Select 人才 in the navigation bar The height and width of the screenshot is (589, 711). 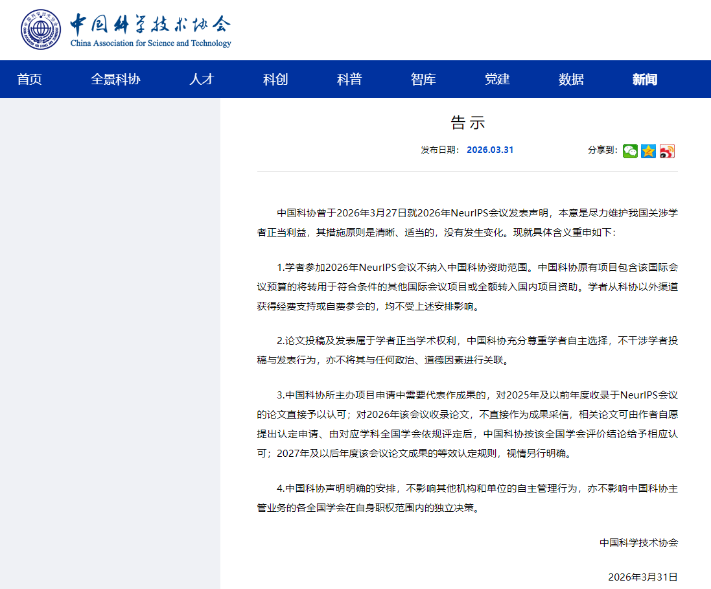202,79
